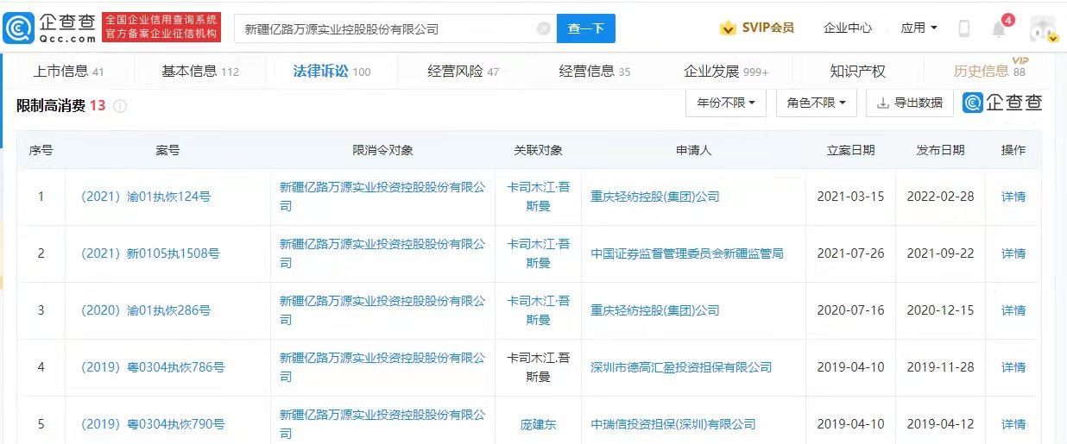The height and width of the screenshot is (444, 1067).
Task: Open 卡司木江·吾斯曼 in row 2
Action: pyautogui.click(x=538, y=253)
